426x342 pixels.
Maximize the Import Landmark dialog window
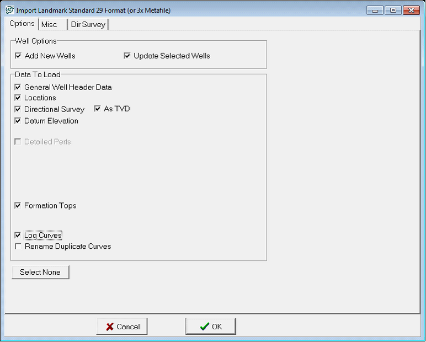[x=393, y=10]
